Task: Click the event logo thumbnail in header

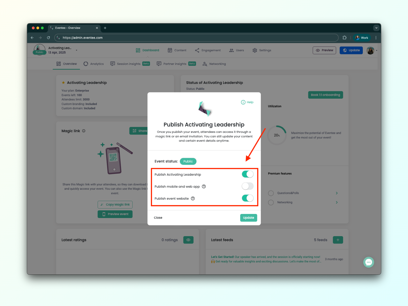Action: point(39,49)
